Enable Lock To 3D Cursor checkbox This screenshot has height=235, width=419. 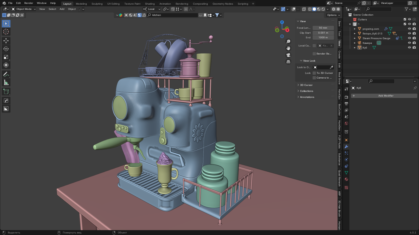point(314,73)
